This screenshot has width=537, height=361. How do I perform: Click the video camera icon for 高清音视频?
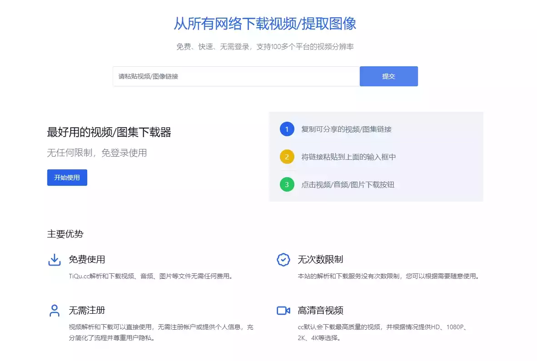point(283,311)
